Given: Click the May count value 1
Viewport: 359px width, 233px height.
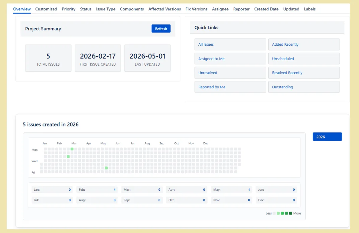Looking at the screenshot, I should [249, 190].
